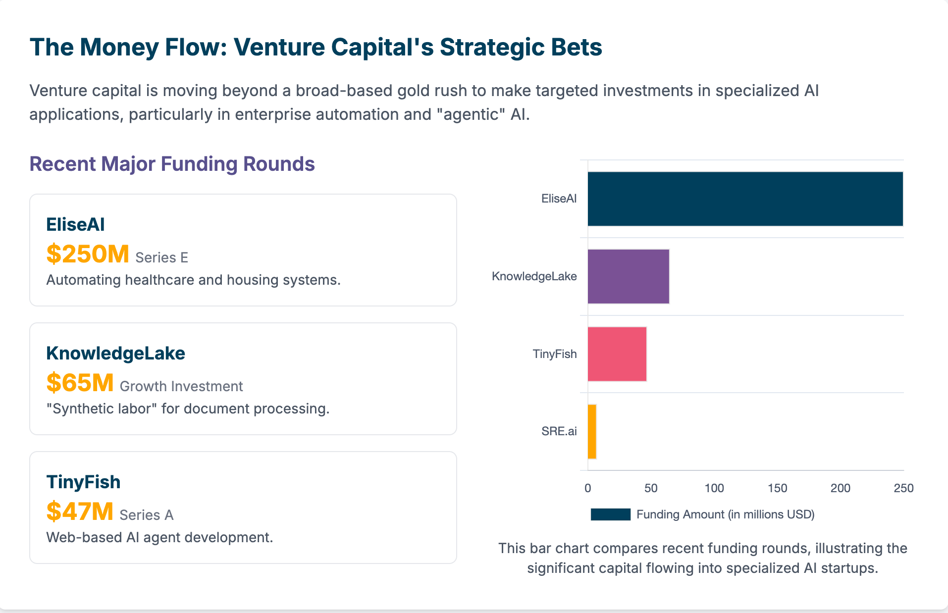
Task: Click the EliseAI dark blue chart bar
Action: pyautogui.click(x=745, y=199)
